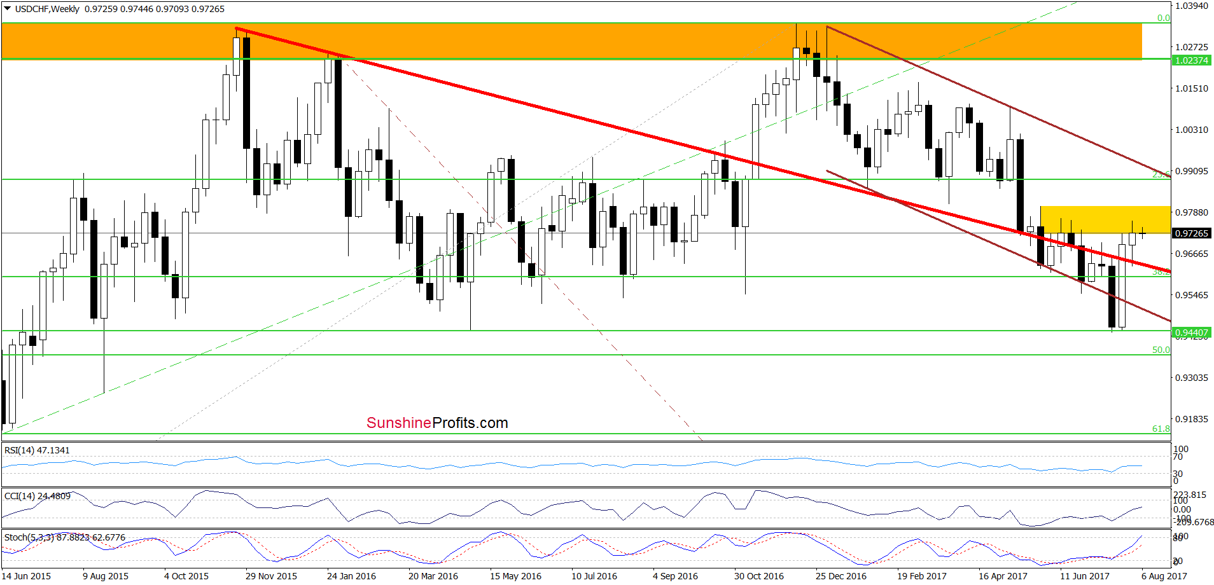This screenshot has height=585, width=1214.
Task: Click the 10 Jul 2016 date label
Action: coord(594,576)
